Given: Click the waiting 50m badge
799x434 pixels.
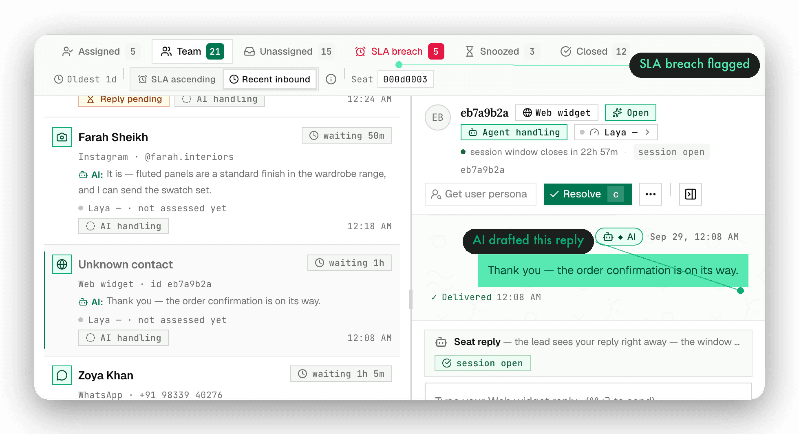Looking at the screenshot, I should (x=347, y=135).
